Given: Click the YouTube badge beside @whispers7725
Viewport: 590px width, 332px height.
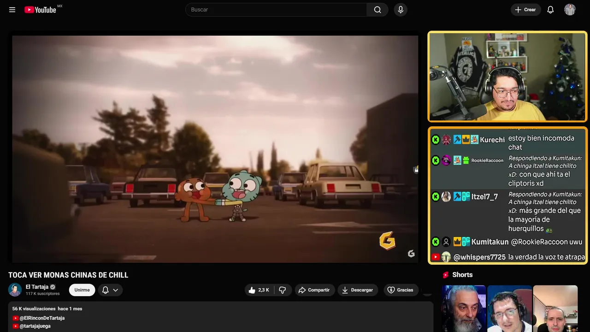Looking at the screenshot, I should [x=436, y=257].
